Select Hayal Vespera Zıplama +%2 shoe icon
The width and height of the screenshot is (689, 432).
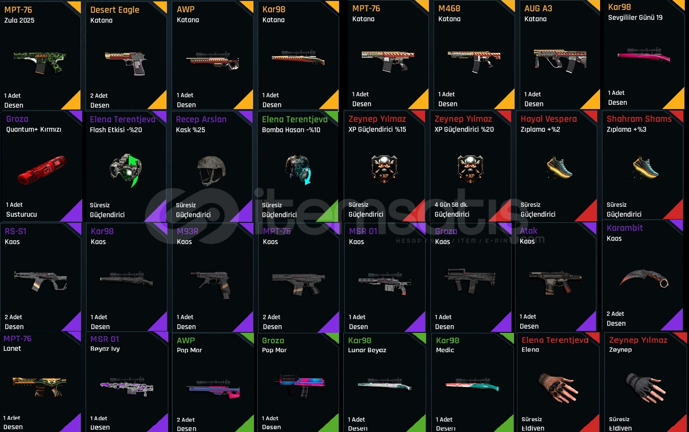tap(559, 168)
